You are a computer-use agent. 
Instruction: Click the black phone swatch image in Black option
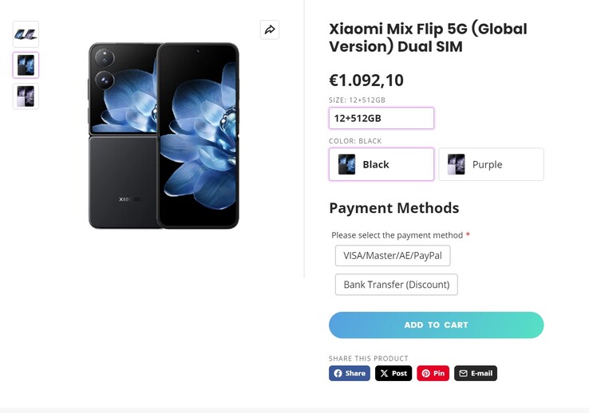(346, 164)
